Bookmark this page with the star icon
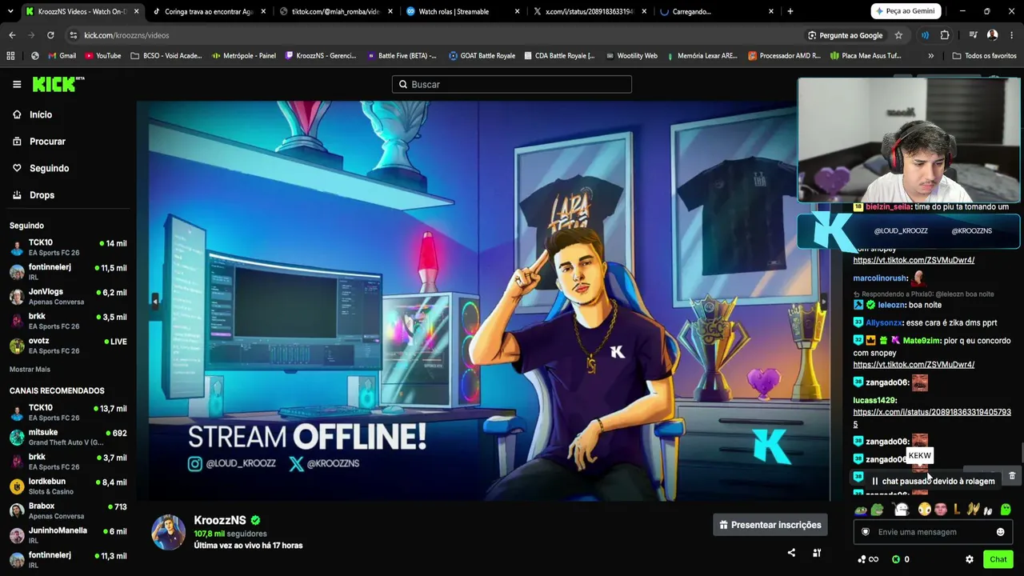The image size is (1024, 576). point(898,35)
